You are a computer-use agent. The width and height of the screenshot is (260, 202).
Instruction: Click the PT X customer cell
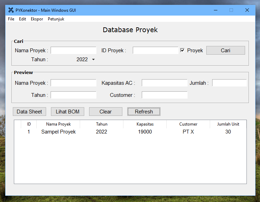pos(188,132)
